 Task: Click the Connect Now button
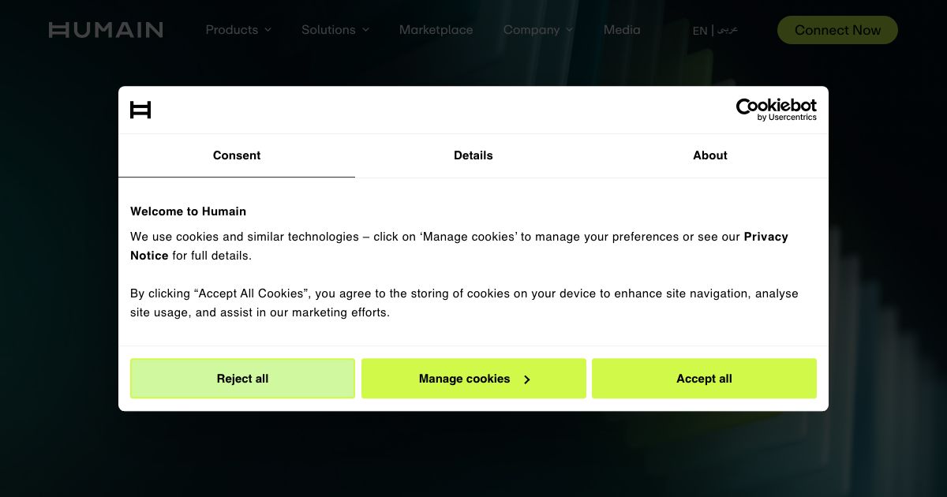tap(837, 30)
